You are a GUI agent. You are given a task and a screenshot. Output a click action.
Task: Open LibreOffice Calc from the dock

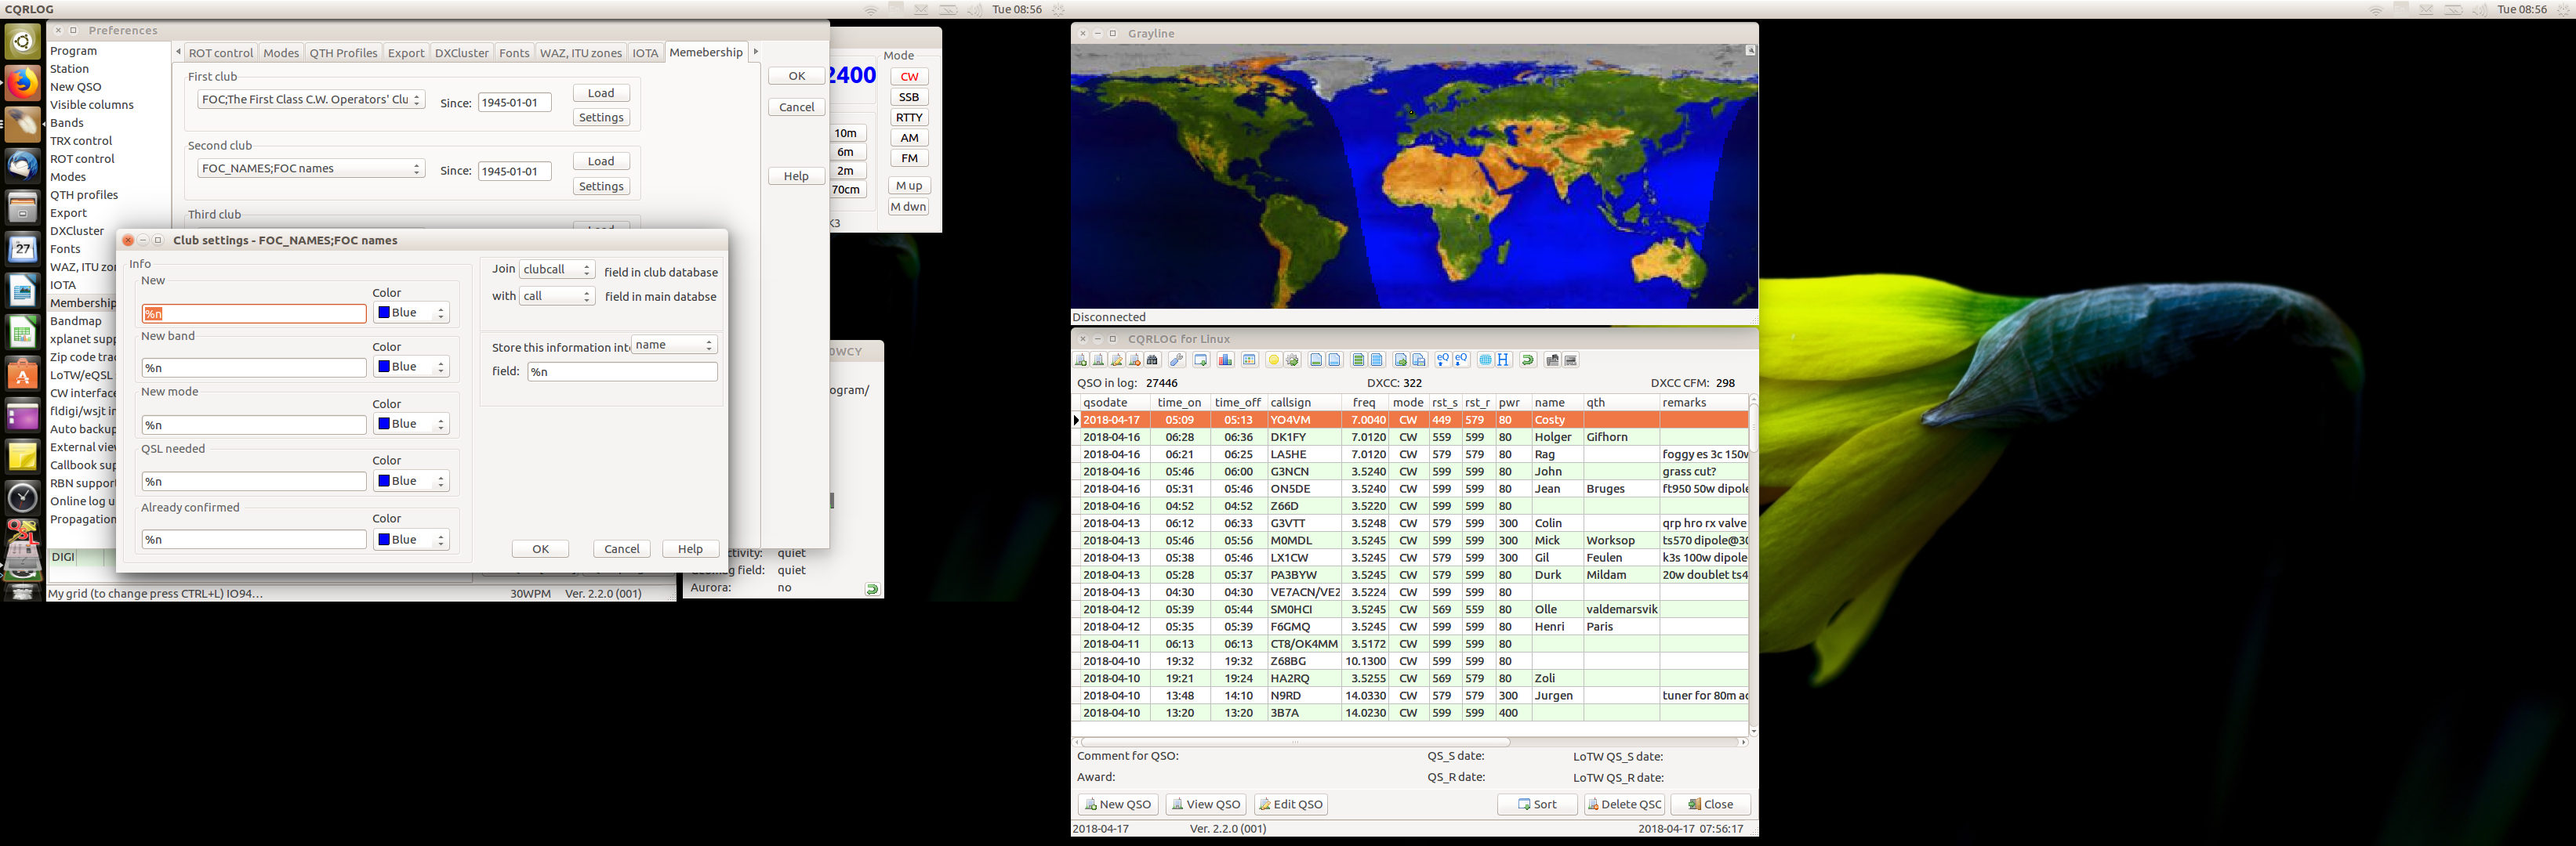coord(23,331)
